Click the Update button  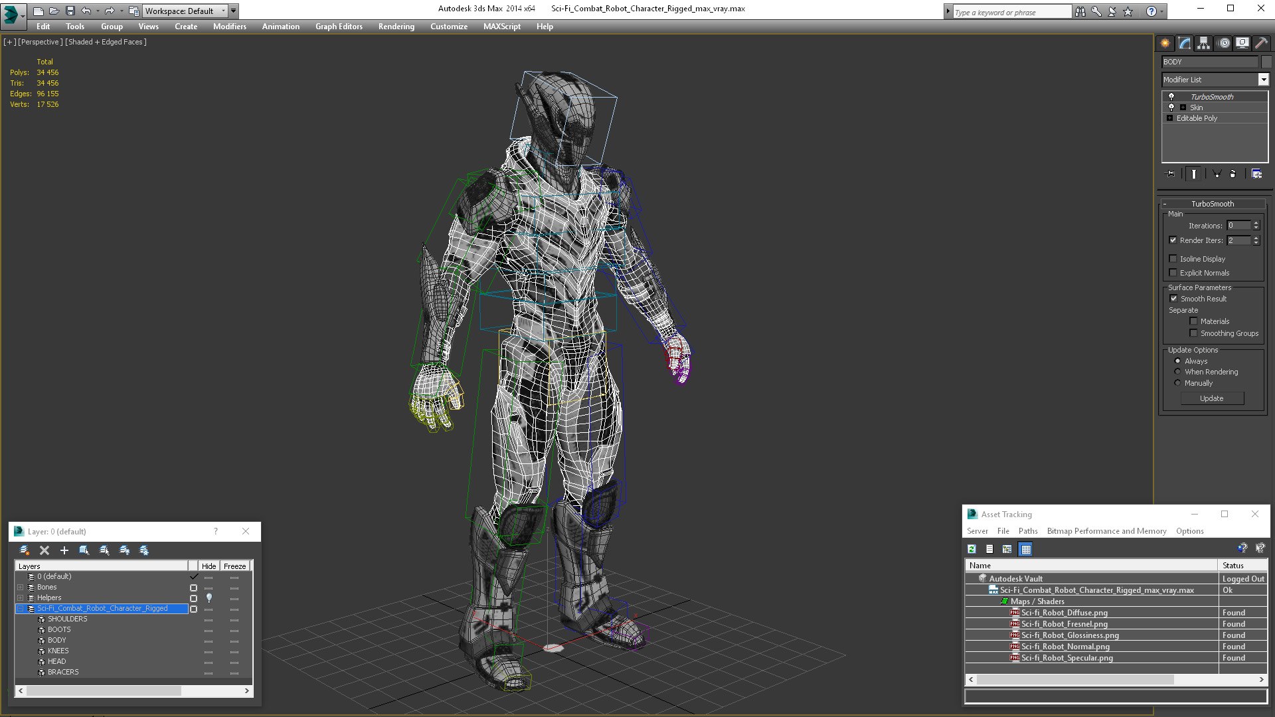(1212, 398)
